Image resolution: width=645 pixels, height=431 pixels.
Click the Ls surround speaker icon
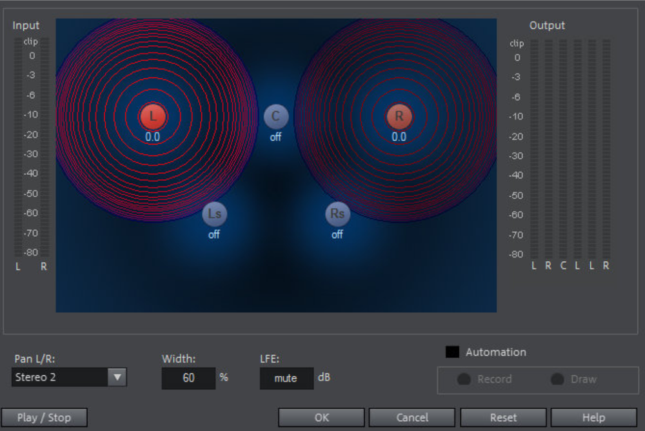(x=214, y=214)
